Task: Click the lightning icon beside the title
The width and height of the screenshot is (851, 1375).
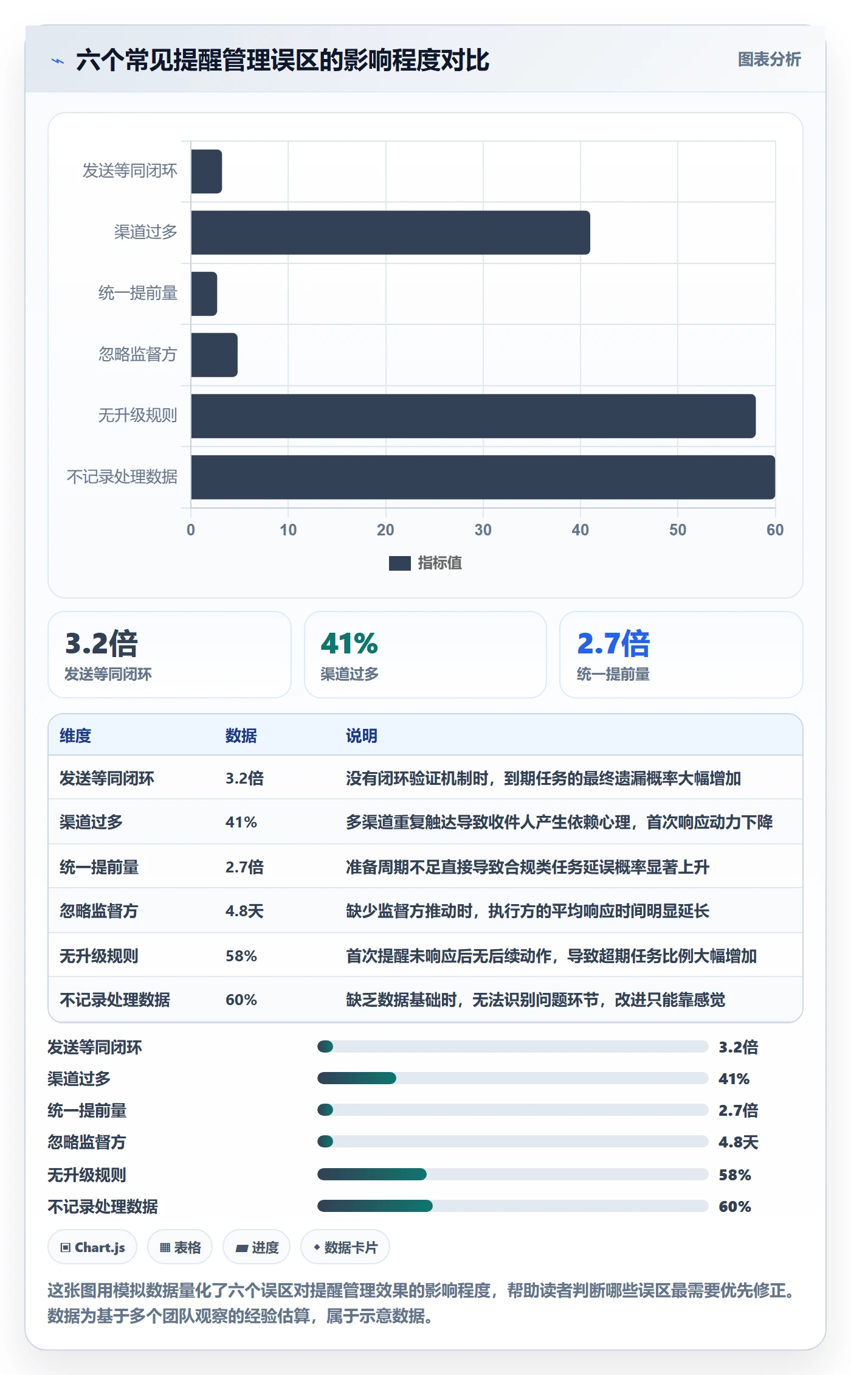Action: [58, 60]
